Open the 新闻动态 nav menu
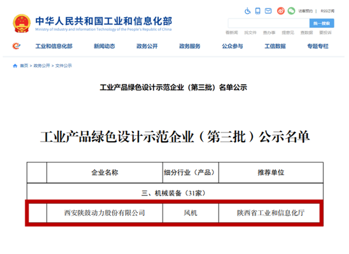349x254 pixels. (105, 46)
